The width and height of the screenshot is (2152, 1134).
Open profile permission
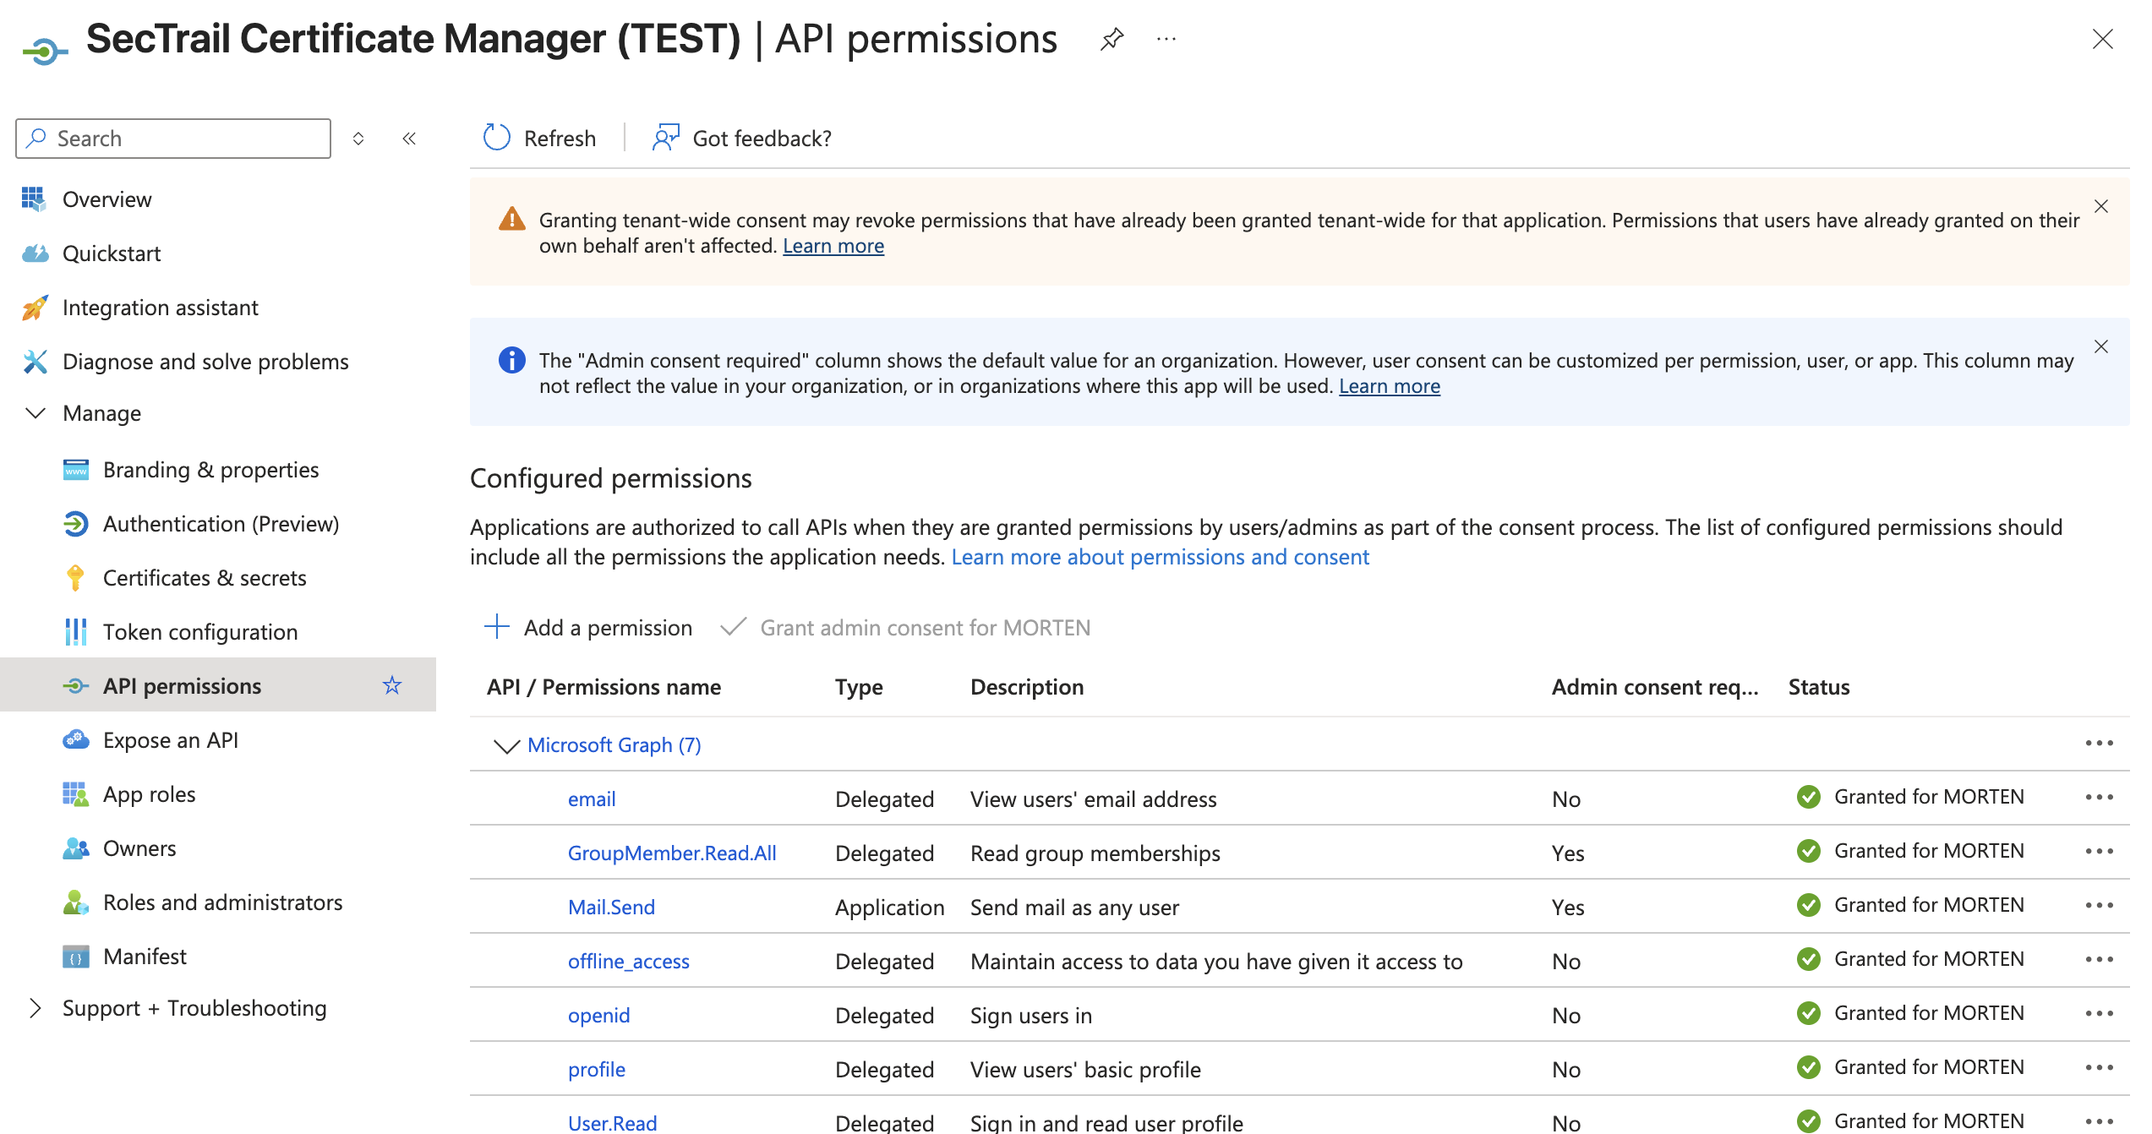pos(597,1070)
